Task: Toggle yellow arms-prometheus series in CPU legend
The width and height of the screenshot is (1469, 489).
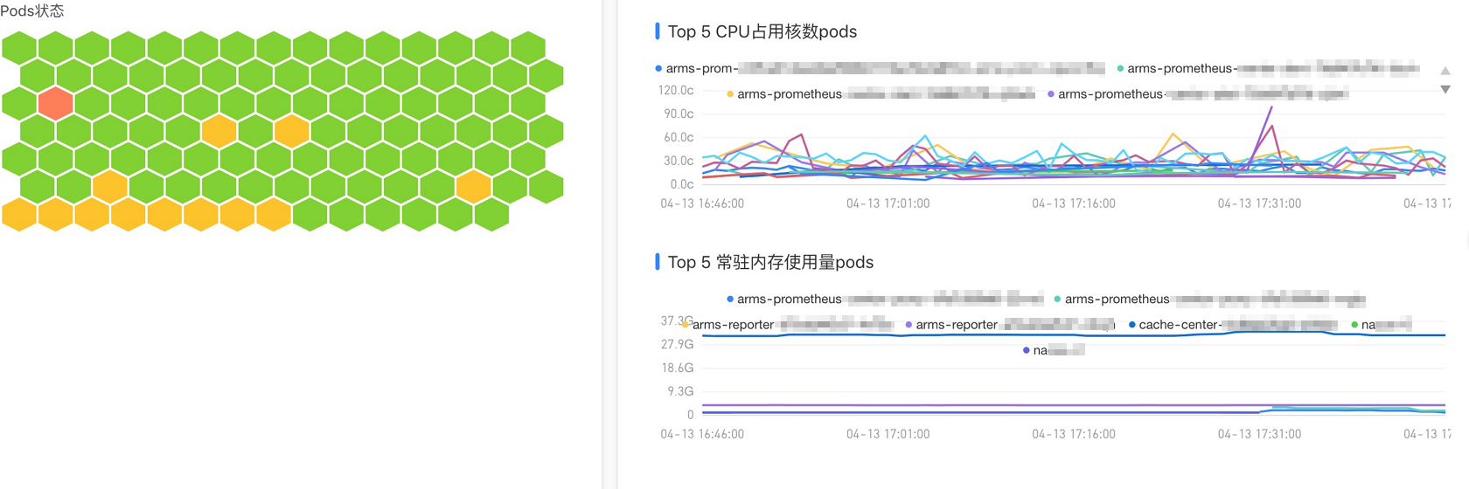Action: pos(881,93)
